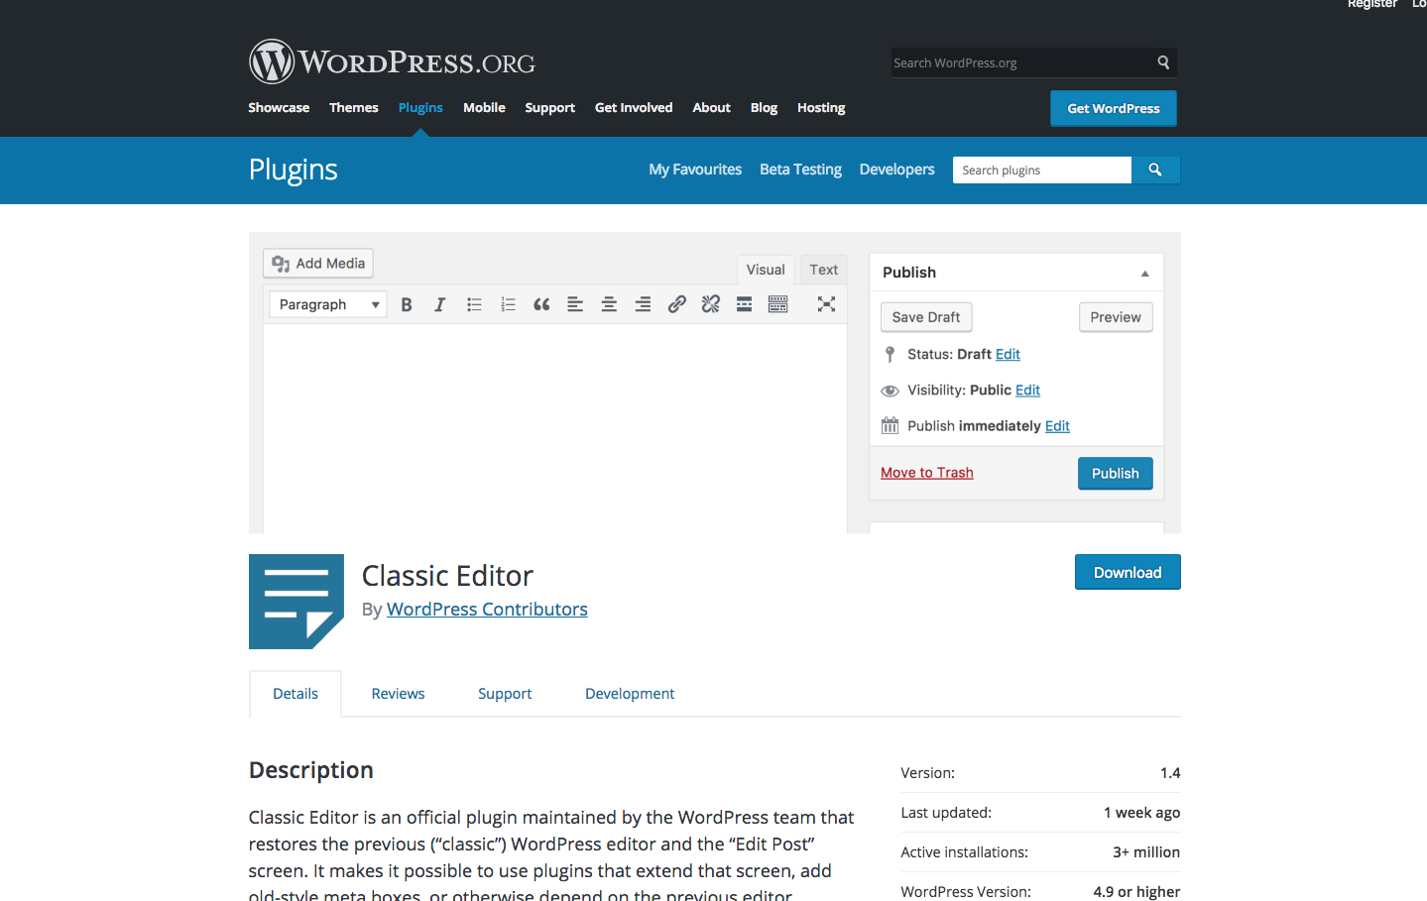Toggle italic formatting in editor toolbar
This screenshot has height=901, width=1427.
click(x=440, y=304)
